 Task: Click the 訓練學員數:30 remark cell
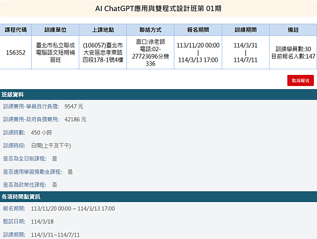click(x=293, y=52)
